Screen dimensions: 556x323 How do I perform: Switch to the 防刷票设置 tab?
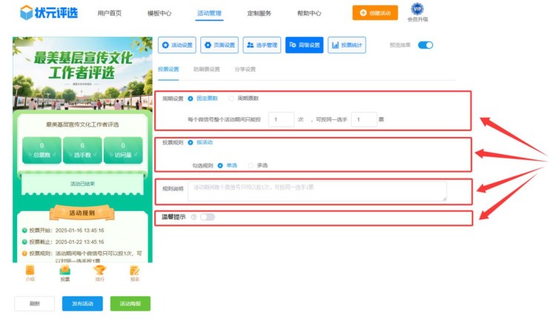coord(206,69)
